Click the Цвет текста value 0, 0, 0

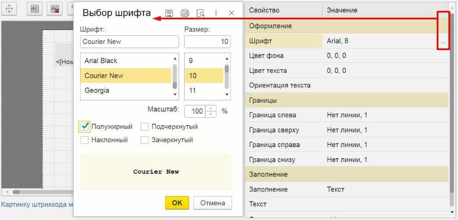337,71
